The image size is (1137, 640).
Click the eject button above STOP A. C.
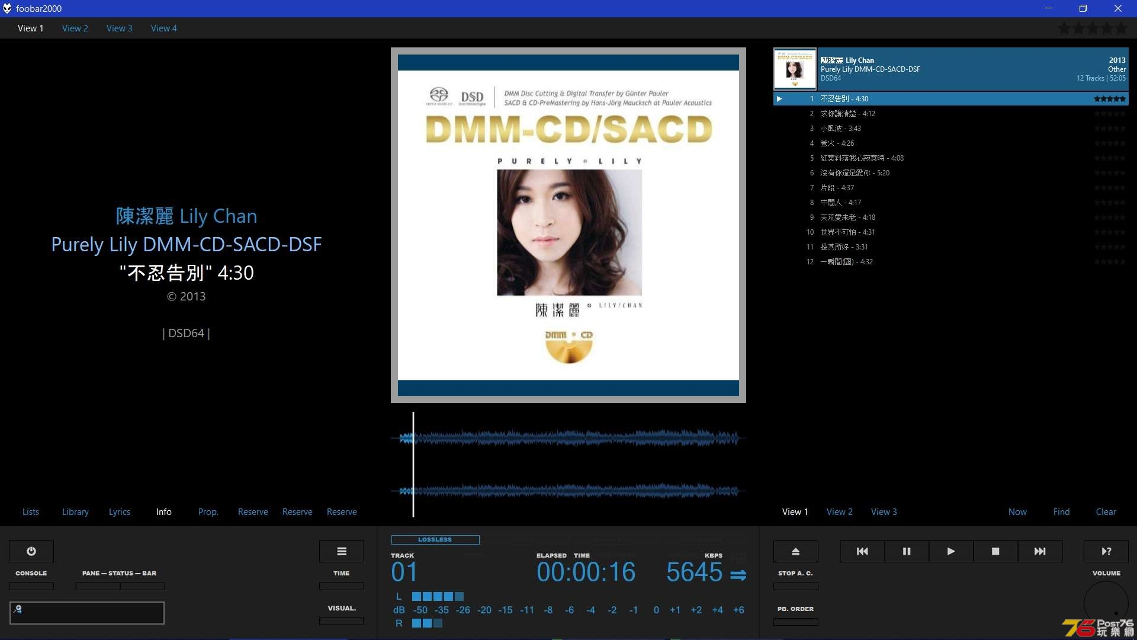point(796,551)
